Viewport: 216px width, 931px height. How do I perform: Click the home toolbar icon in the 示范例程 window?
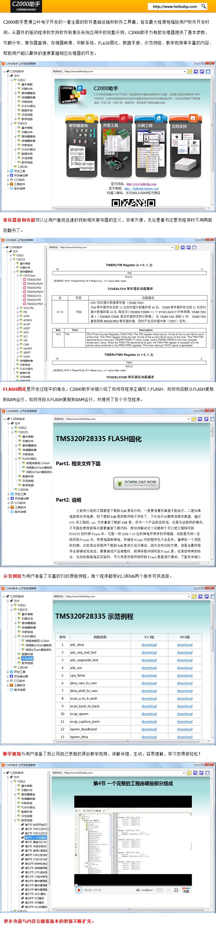click(x=212, y=597)
